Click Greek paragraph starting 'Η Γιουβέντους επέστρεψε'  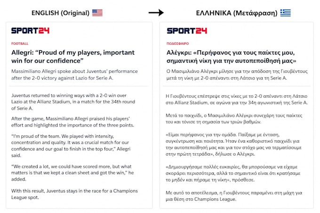pyautogui.click(x=237, y=99)
